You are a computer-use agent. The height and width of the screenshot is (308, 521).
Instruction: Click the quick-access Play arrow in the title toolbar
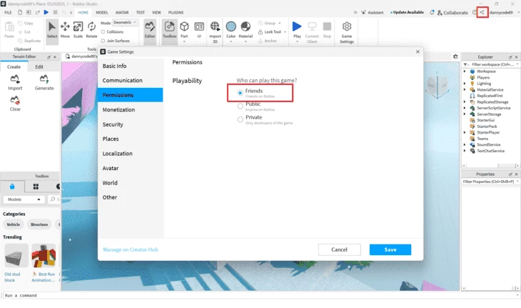tap(46, 12)
